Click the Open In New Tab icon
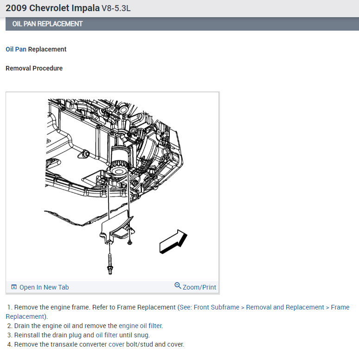 click(x=14, y=287)
